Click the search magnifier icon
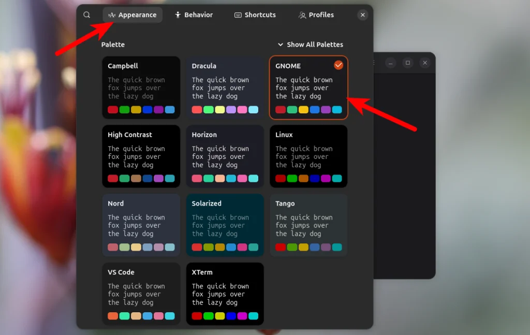530x335 pixels. pyautogui.click(x=87, y=15)
